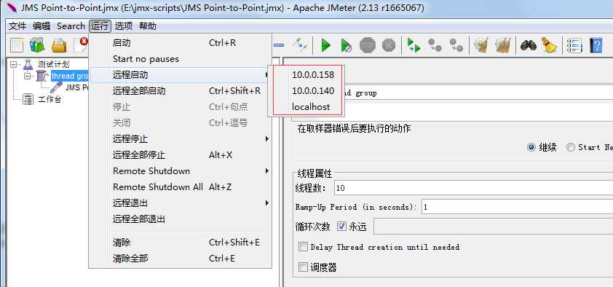Click the 运行 menu
613x287 pixels.
point(100,26)
